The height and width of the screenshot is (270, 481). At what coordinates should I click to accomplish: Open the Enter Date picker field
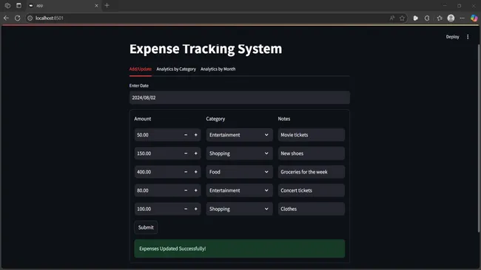[240, 97]
